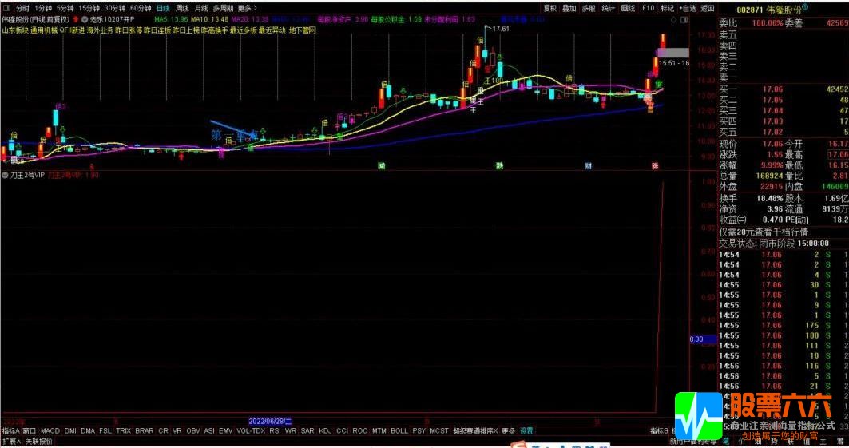This screenshot has width=849, height=448.
Task: Click the blue info badge after 伟隆股份 name
Action: point(805,7)
